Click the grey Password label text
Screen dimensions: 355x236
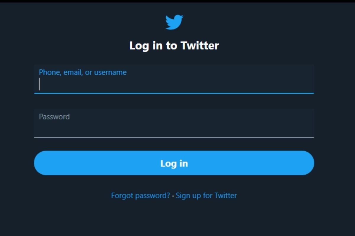coord(54,117)
